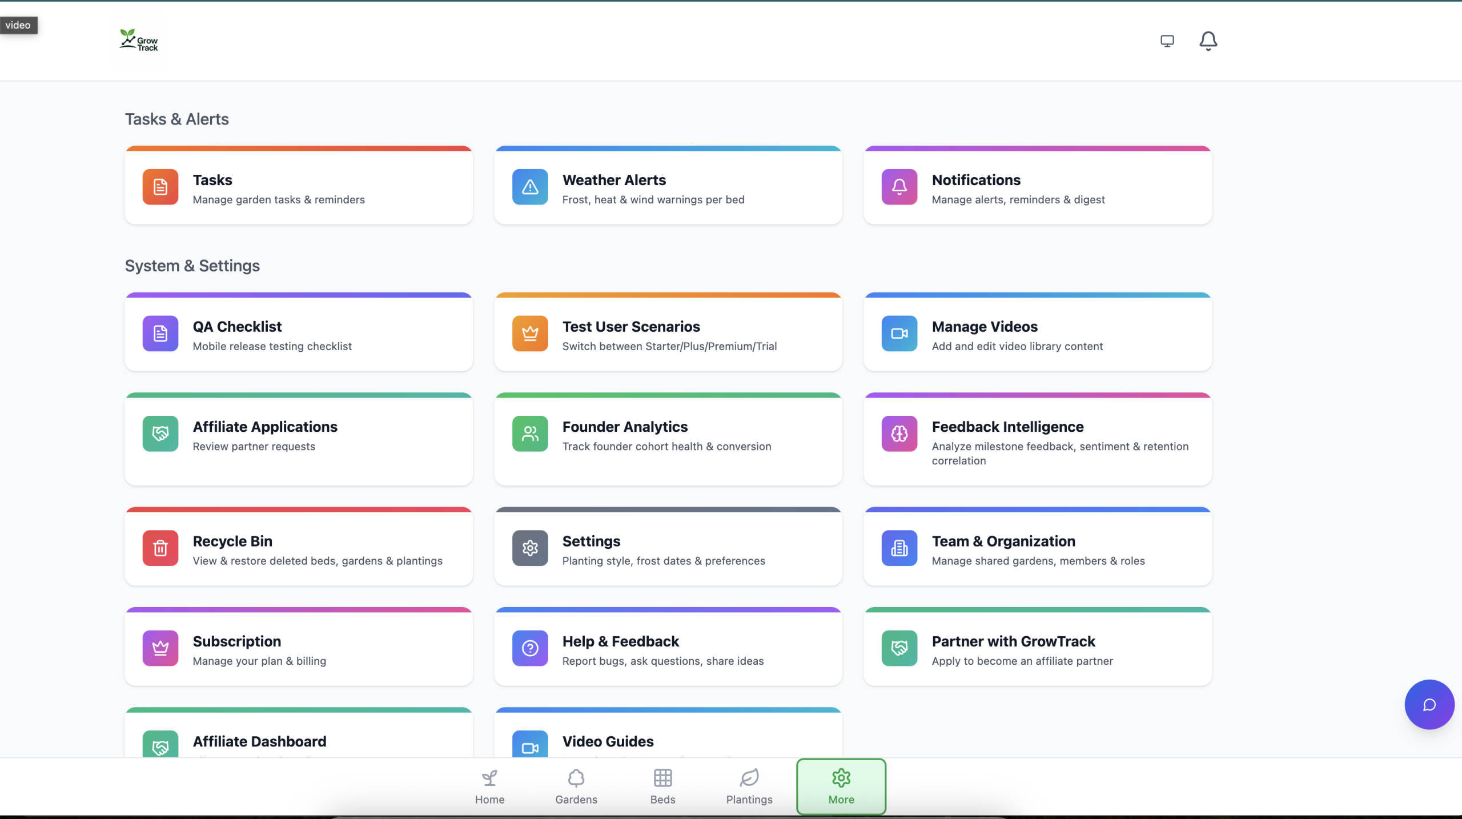The height and width of the screenshot is (819, 1462).
Task: Open the Beds tab
Action: click(662, 786)
